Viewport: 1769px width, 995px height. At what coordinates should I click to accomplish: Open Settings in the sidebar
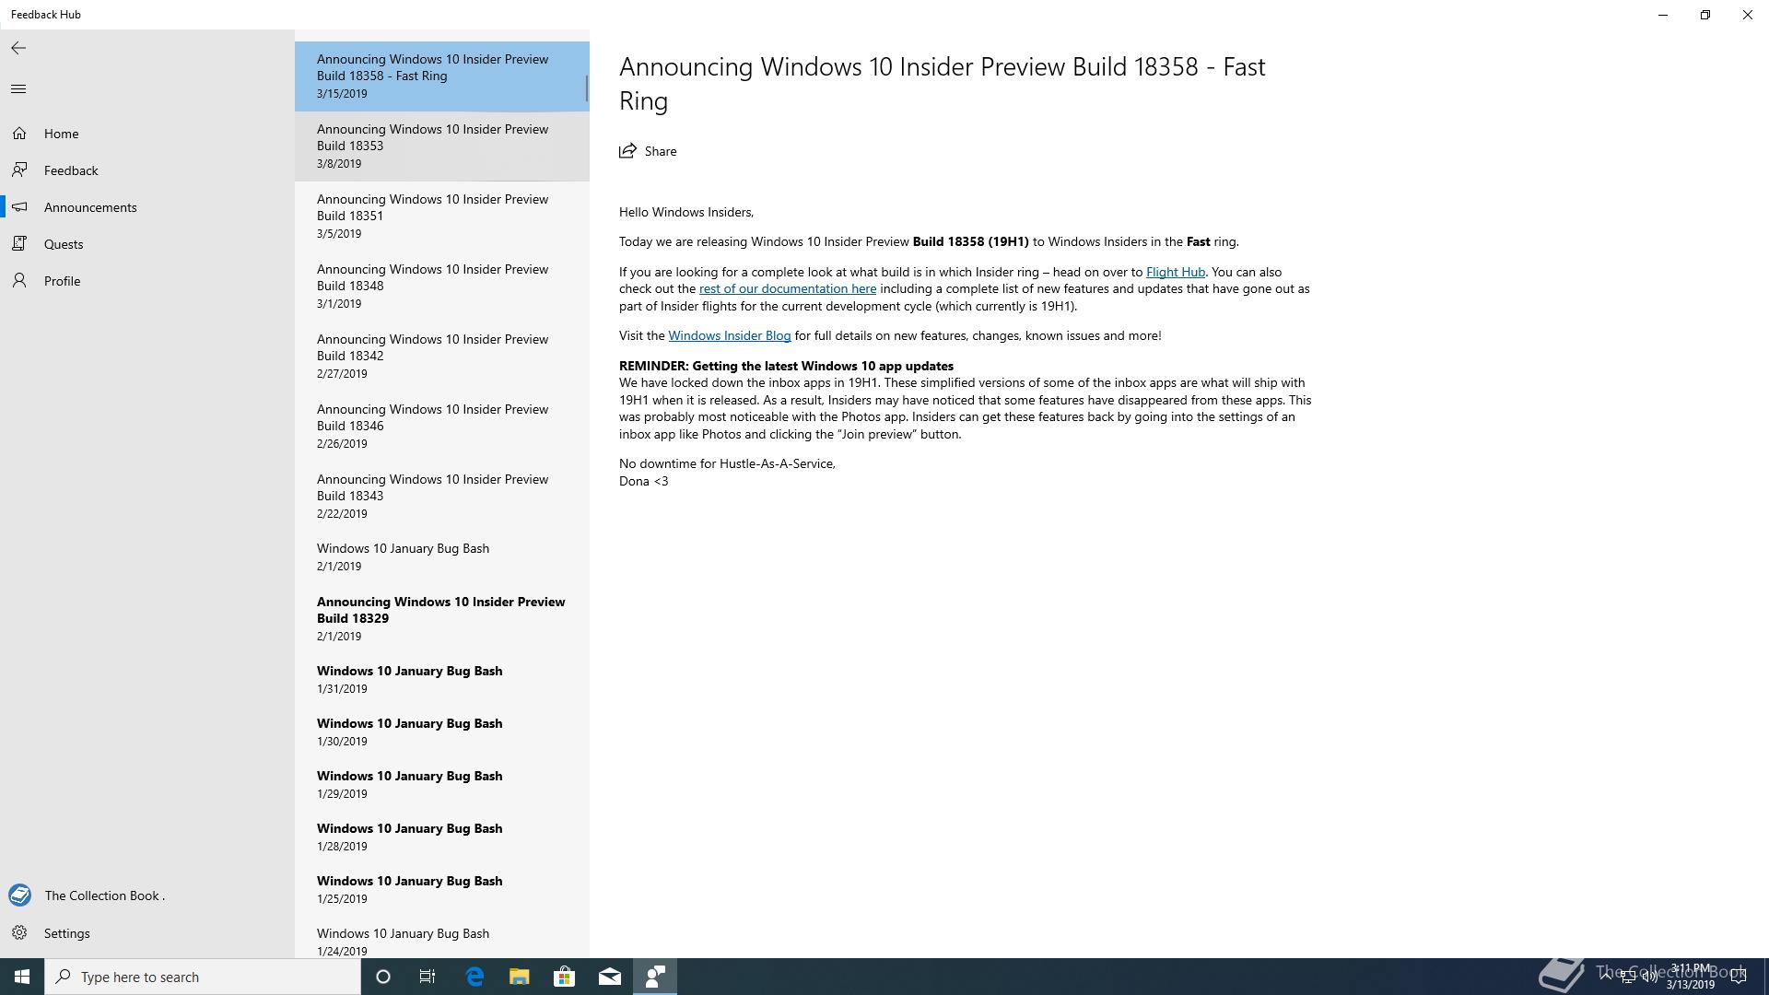[x=147, y=933]
